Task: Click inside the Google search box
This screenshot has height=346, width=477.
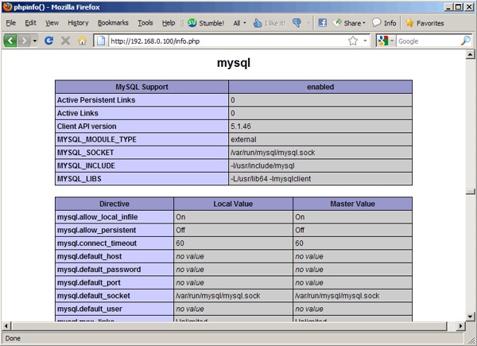Action: coord(425,41)
